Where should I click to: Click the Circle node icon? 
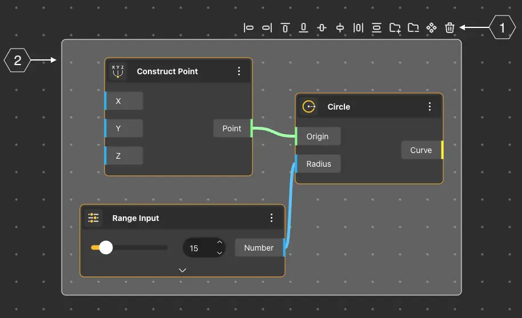tap(309, 106)
